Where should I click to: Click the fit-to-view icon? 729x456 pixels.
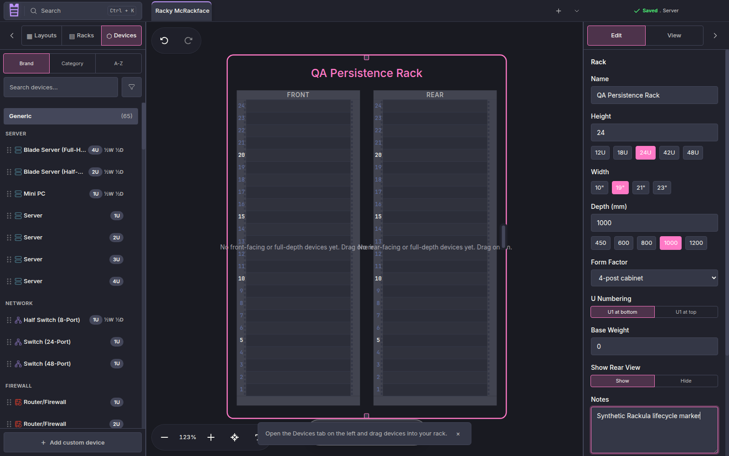click(235, 437)
